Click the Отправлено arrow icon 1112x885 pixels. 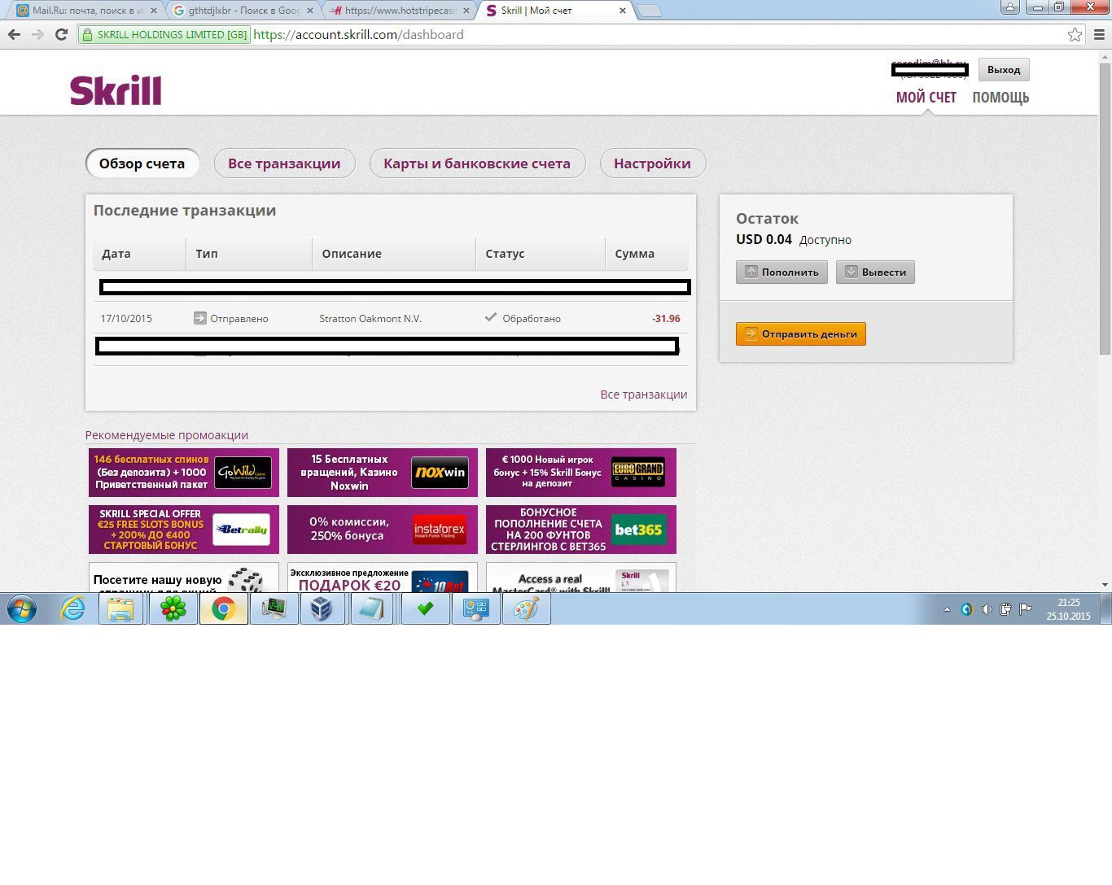(200, 318)
